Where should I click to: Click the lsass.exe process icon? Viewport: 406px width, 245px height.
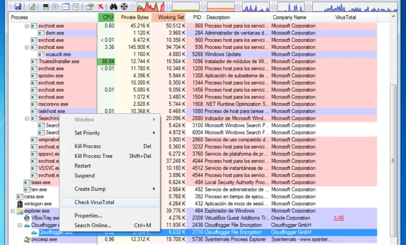(x=27, y=182)
